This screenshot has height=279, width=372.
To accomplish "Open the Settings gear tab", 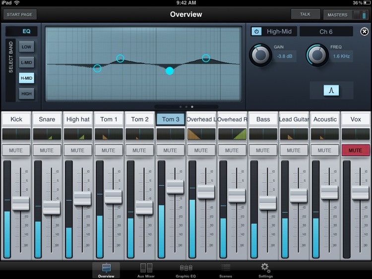I will [265, 270].
